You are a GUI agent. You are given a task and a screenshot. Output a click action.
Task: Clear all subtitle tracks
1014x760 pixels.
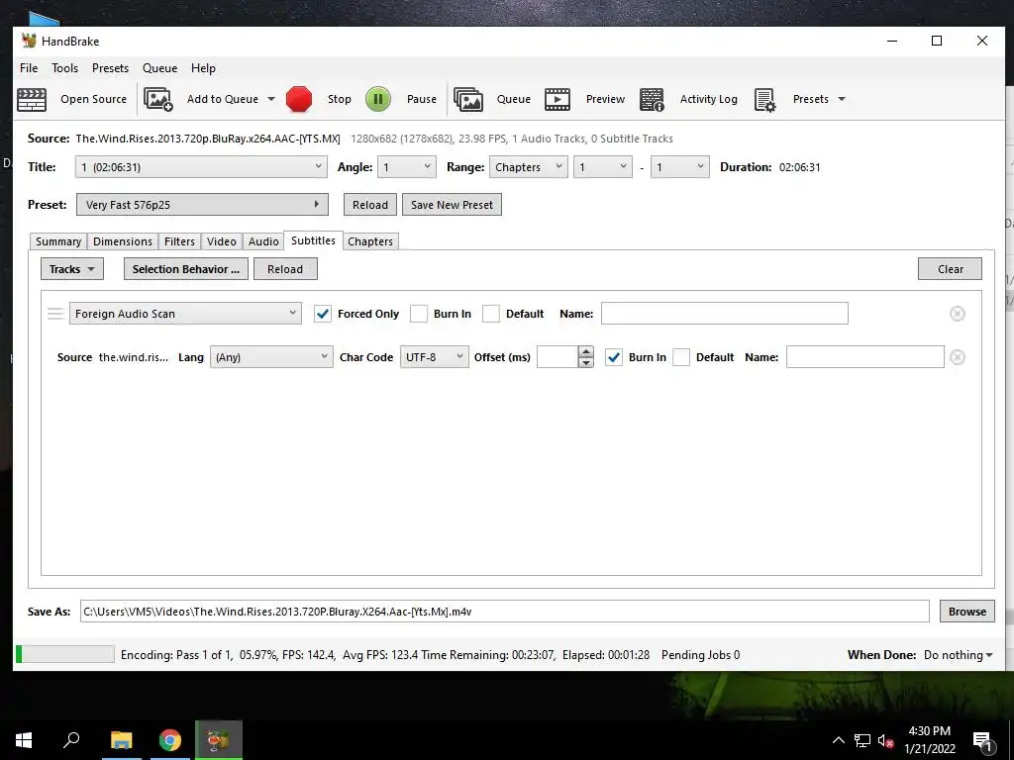click(950, 269)
